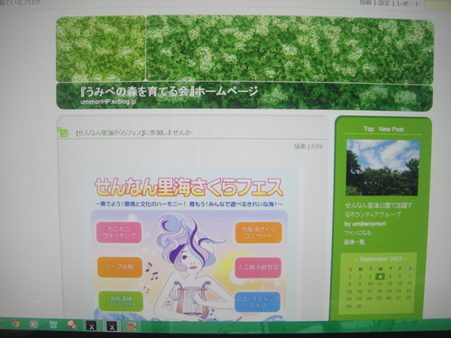Click the umimoriHP.exblog.jp address text
This screenshot has height=338, width=451.
point(108,102)
